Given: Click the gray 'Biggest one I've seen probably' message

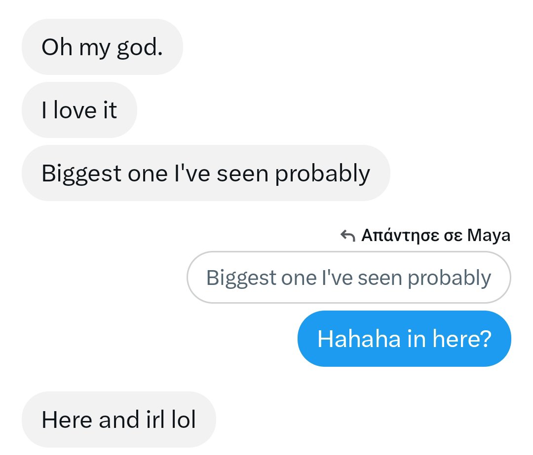Looking at the screenshot, I should click(206, 173).
